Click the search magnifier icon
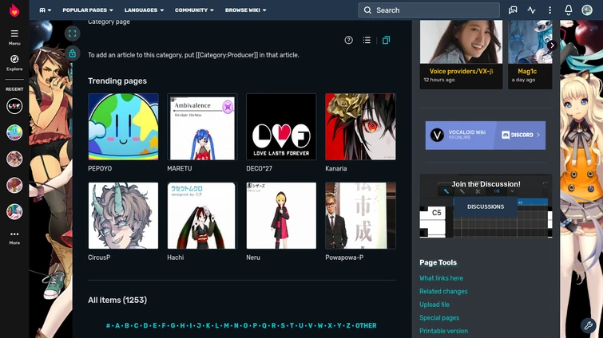 [367, 10]
